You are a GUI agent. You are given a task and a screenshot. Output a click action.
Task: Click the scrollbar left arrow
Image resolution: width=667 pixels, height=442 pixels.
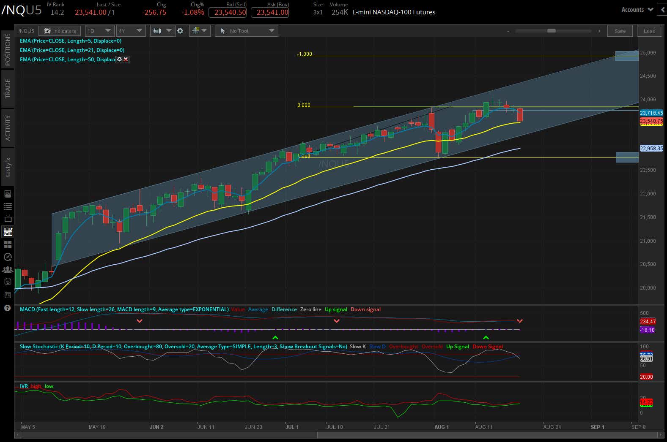click(18, 434)
